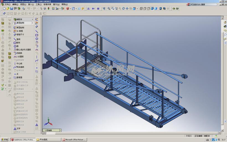
Task: Click the vertical scrollbar down arrow
Action: click(222, 130)
